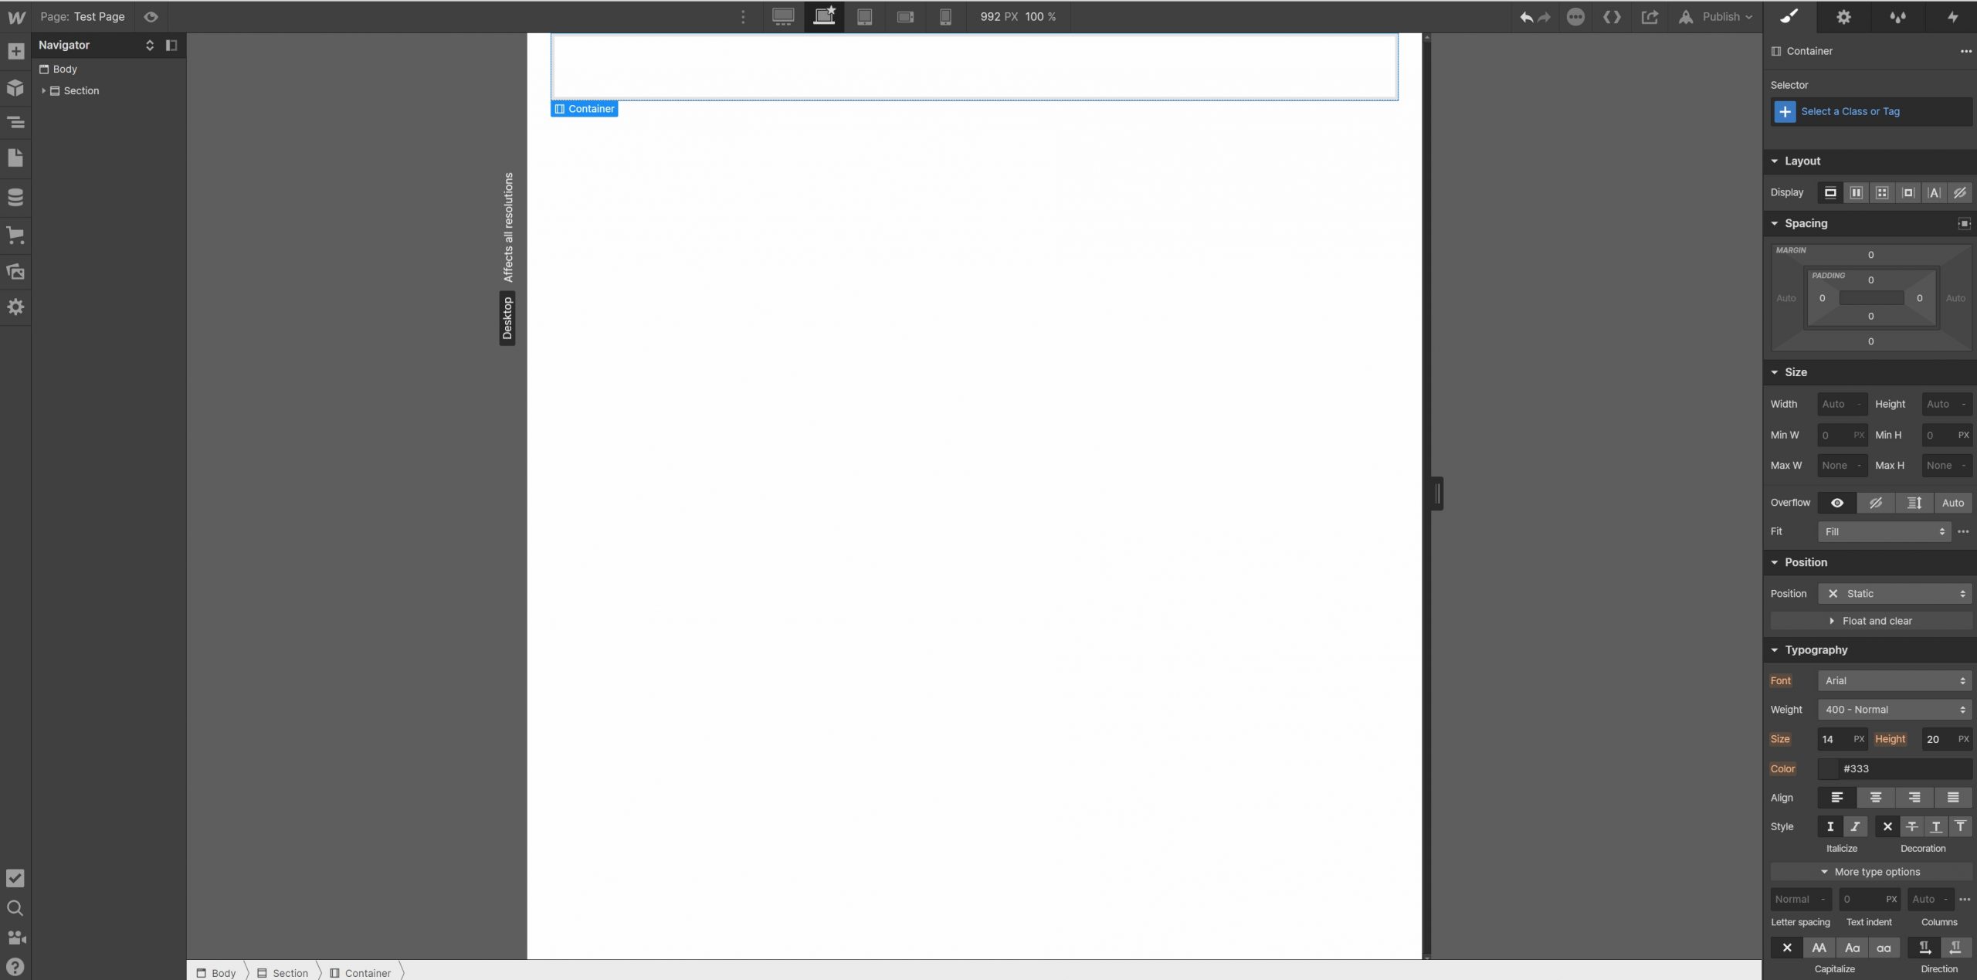The image size is (1977, 980).
Task: Click Select a Class or Tag field
Action: (x=1871, y=112)
